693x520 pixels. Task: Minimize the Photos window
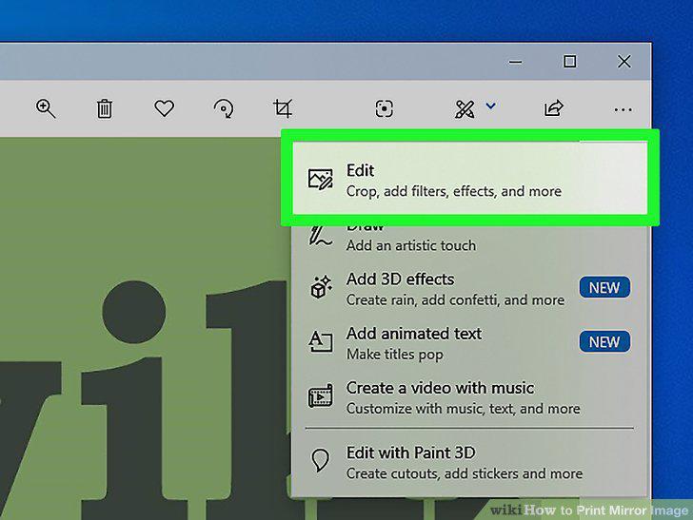pyautogui.click(x=515, y=62)
